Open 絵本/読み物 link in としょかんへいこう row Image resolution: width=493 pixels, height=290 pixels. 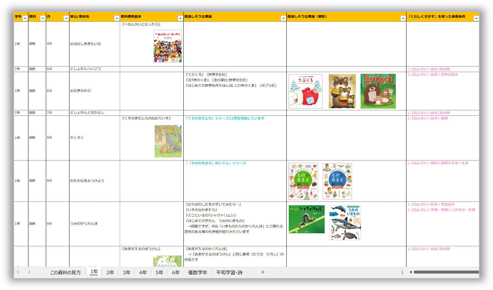click(428, 69)
